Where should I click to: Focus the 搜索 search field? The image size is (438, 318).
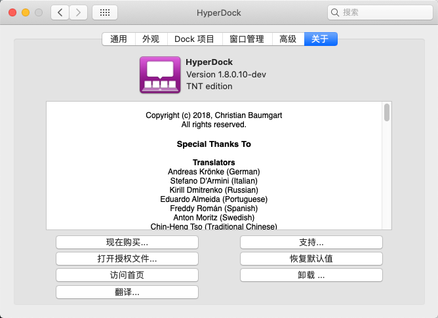[x=380, y=12]
